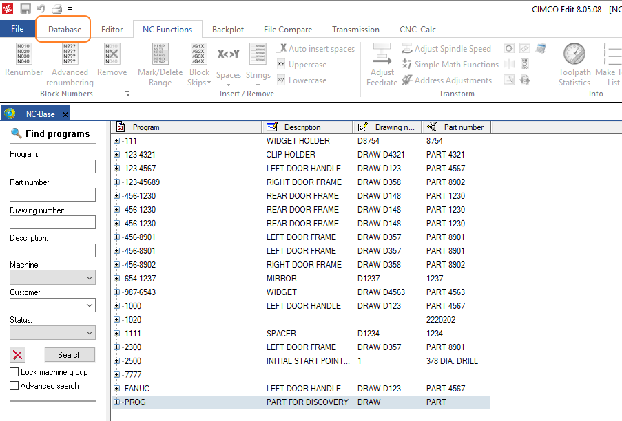Sort by Part number column header
The height and width of the screenshot is (421, 622).
(456, 127)
